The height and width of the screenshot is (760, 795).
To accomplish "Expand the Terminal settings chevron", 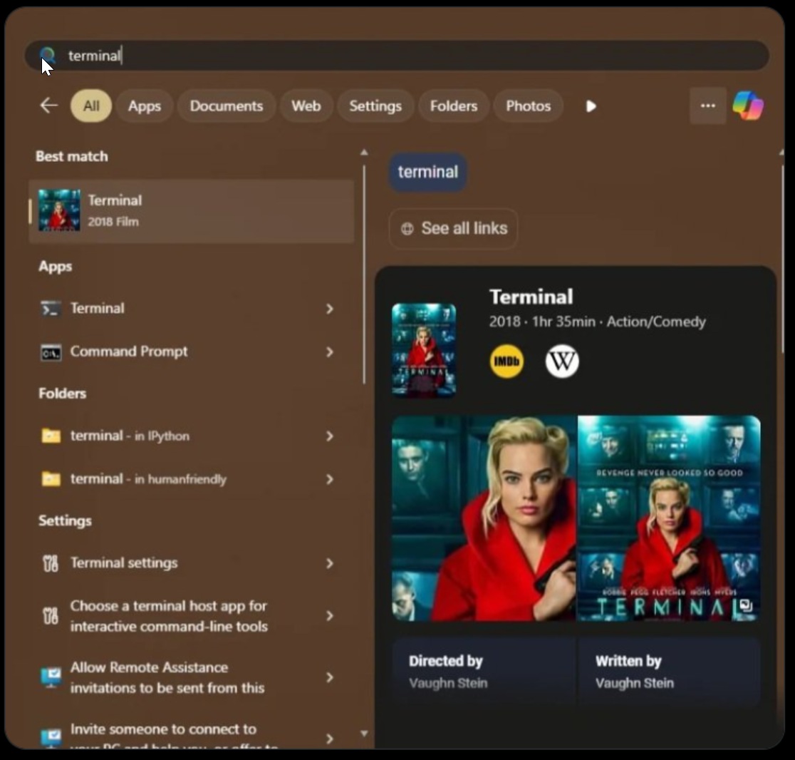I will 330,563.
